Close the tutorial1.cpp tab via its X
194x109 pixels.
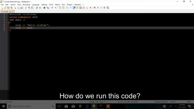13,12
